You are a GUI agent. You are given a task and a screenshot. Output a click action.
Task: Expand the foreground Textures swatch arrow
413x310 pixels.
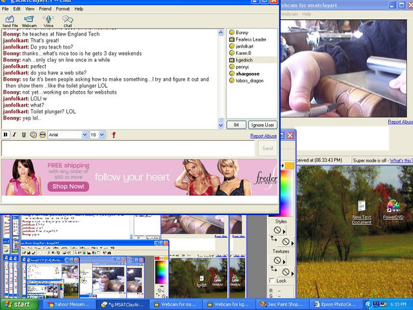[x=284, y=262]
